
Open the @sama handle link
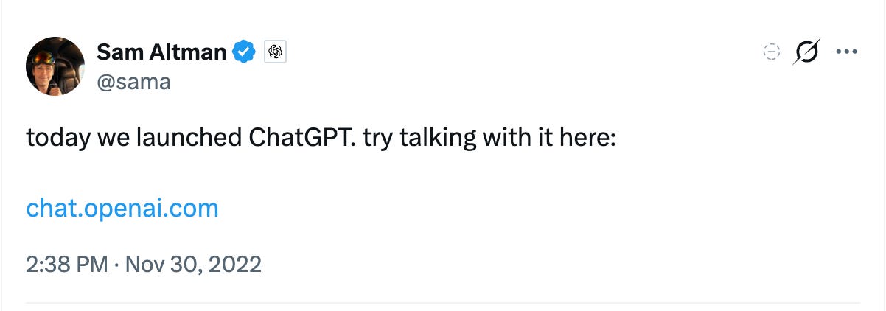pyautogui.click(x=133, y=81)
